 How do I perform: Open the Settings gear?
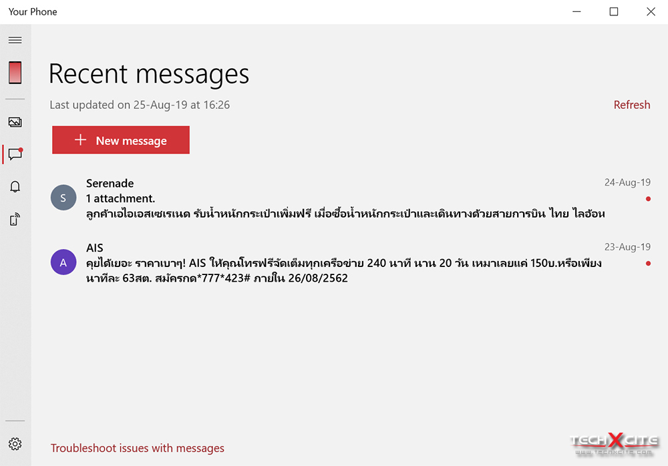(15, 444)
